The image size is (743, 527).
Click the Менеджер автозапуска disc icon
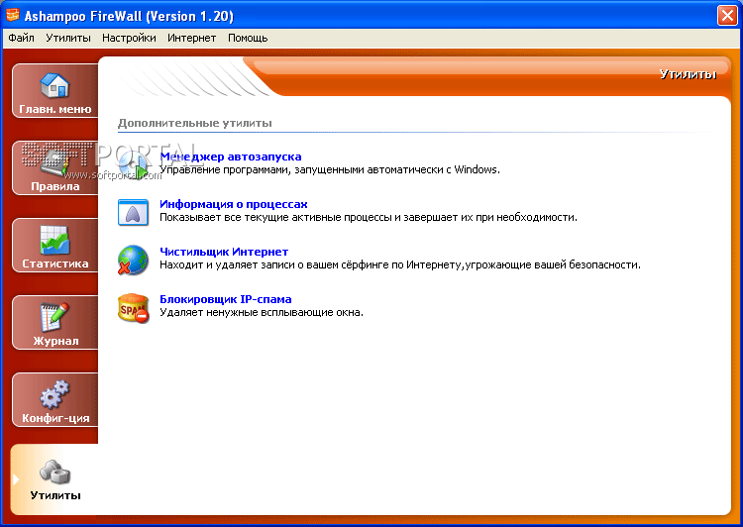tap(133, 164)
